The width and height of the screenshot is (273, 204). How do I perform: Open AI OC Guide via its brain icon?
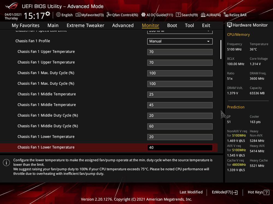coord(143,15)
